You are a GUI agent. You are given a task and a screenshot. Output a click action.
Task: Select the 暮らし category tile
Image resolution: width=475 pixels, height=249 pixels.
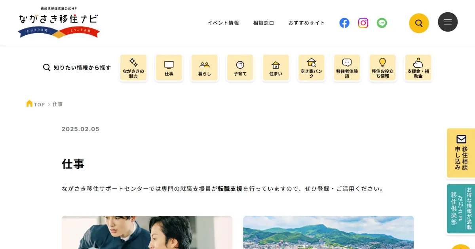pos(205,68)
